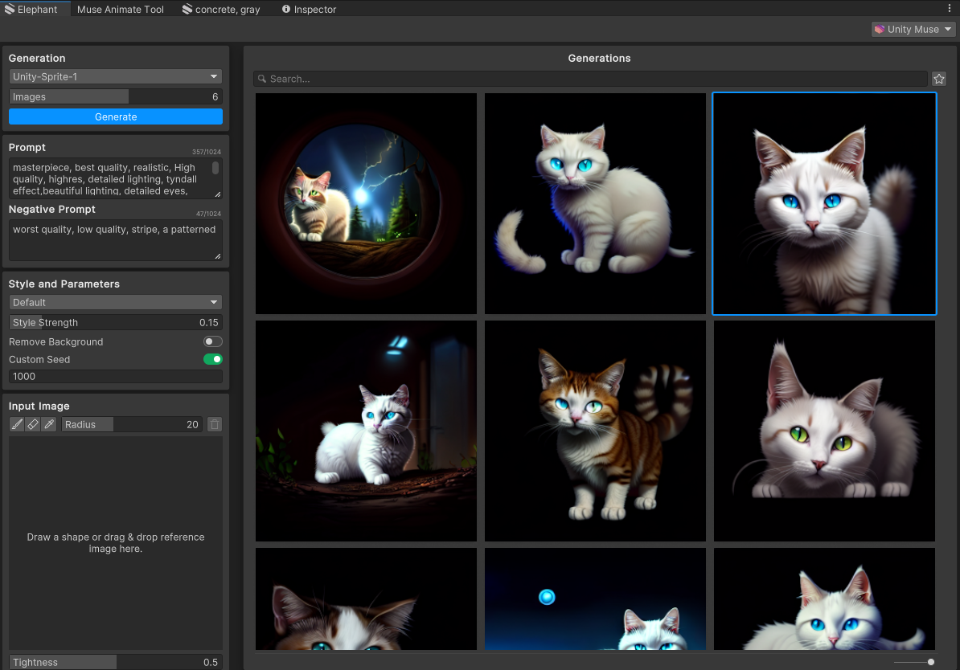This screenshot has width=960, height=670.
Task: Click the 357/1024 prompt character counter
Action: click(x=207, y=152)
